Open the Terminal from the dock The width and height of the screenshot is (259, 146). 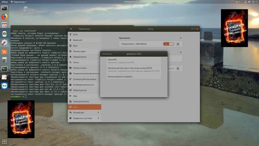(x=4, y=8)
